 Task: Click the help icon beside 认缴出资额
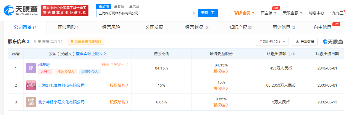tap(289, 54)
